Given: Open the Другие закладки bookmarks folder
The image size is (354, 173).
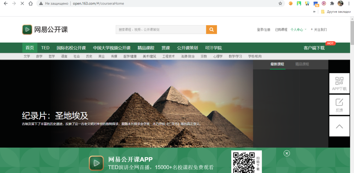Looking at the screenshot, I should click(336, 12).
